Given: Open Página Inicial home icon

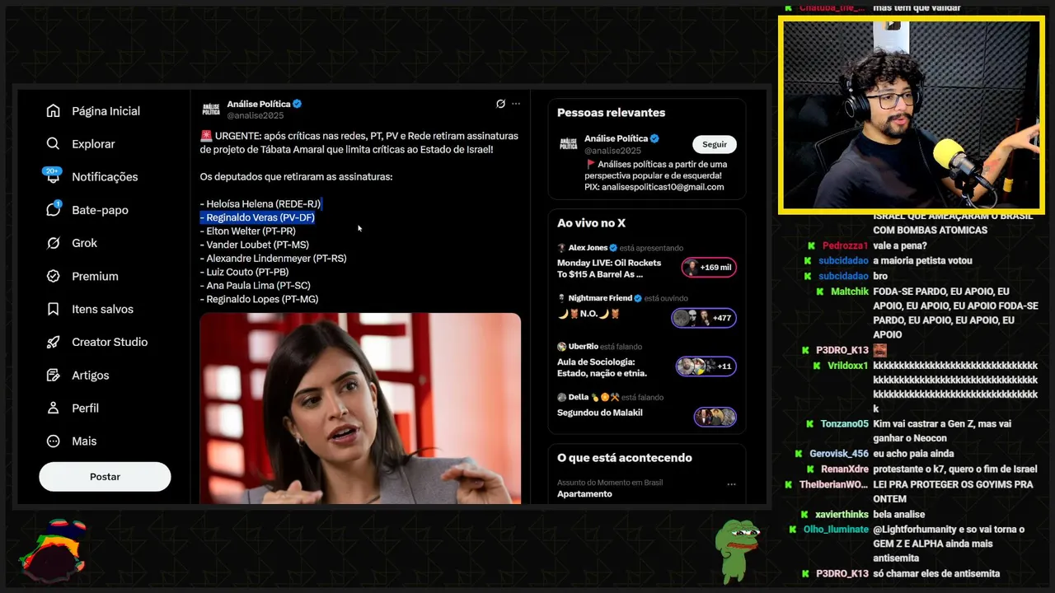Looking at the screenshot, I should point(54,111).
